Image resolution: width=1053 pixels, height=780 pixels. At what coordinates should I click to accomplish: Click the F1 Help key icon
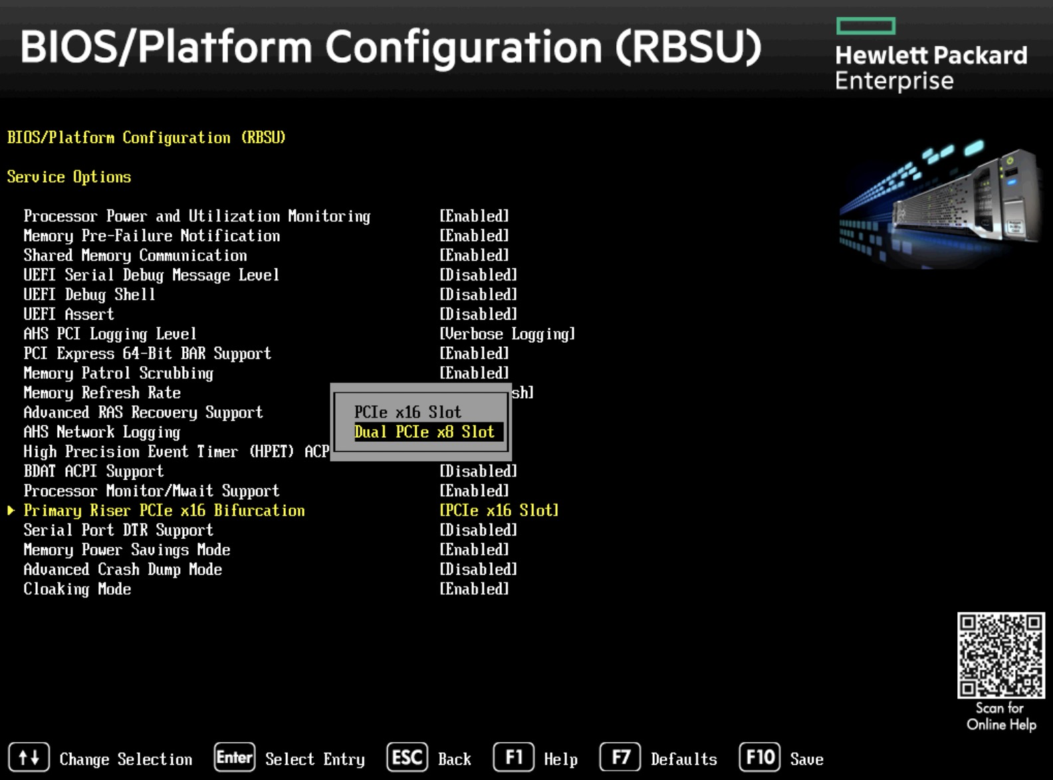click(513, 758)
